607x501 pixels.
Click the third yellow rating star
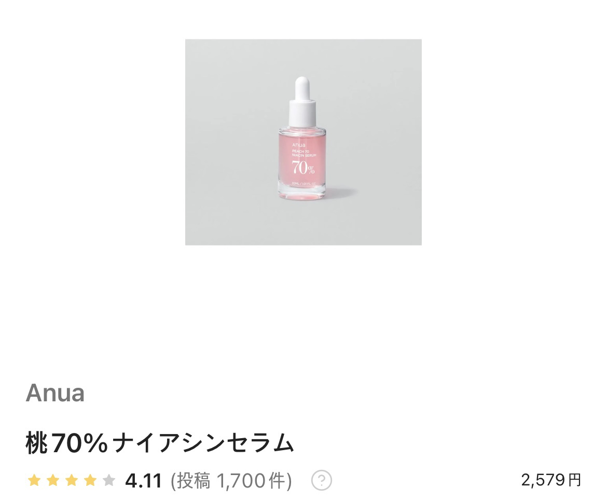(x=71, y=480)
